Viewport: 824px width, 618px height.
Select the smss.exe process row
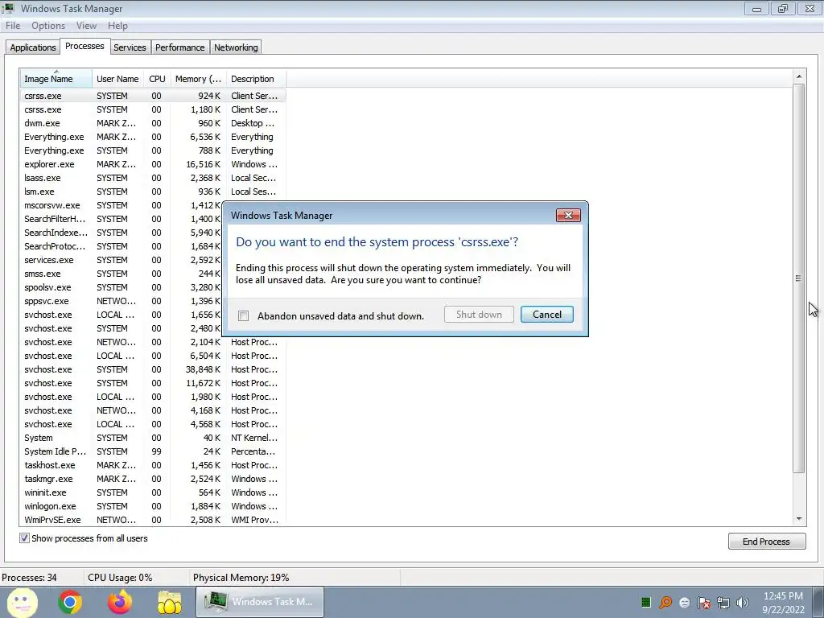121,274
